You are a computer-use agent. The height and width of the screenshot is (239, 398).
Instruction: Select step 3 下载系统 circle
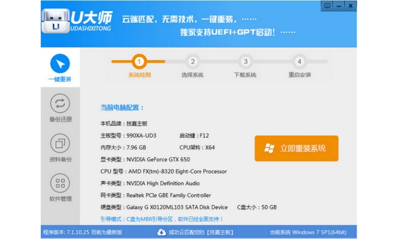[x=245, y=61]
